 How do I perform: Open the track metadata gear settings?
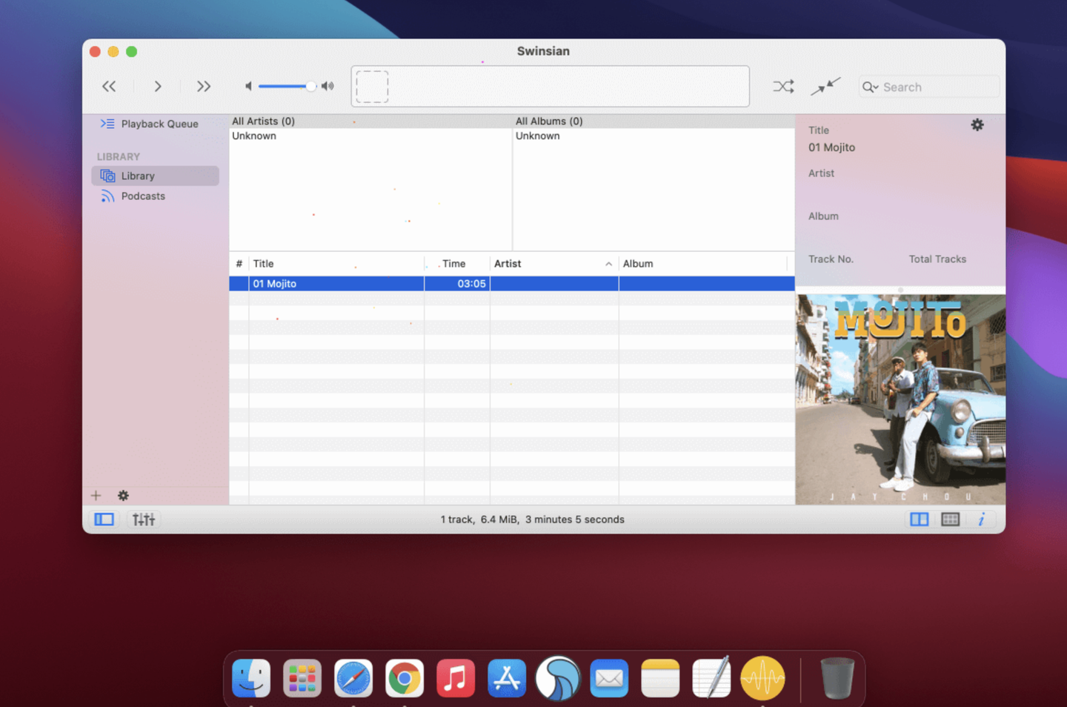[977, 125]
